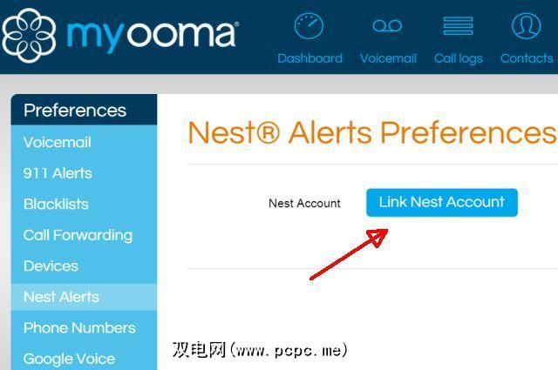Go to Voicemail navigation label
The height and width of the screenshot is (370, 558).
pyautogui.click(x=388, y=58)
